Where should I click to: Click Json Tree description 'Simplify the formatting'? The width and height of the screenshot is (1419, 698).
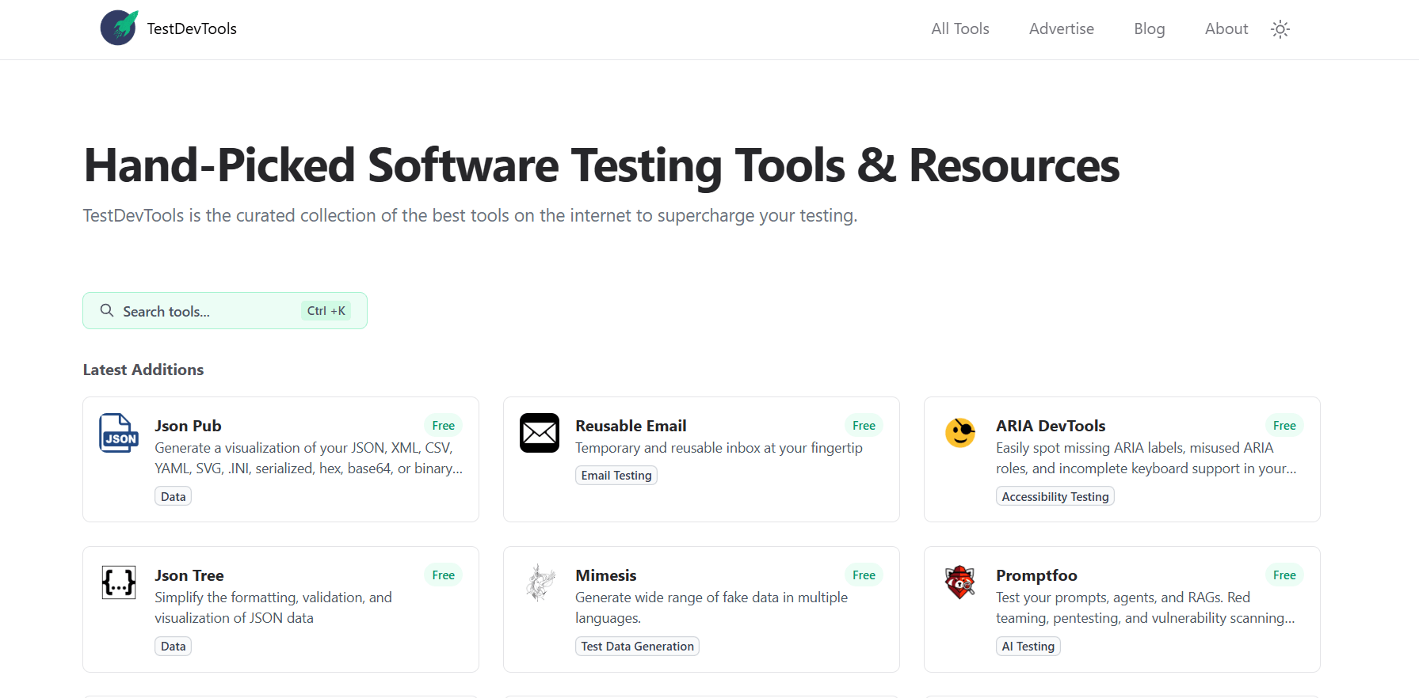pos(273,608)
